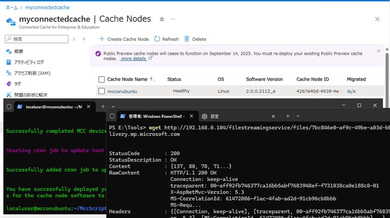Maximize the back terminal window
The height and width of the screenshot is (218, 390).
pos(359,105)
